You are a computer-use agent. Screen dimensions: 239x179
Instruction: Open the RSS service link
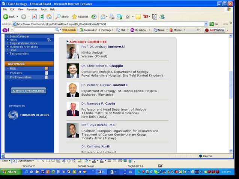(13, 69)
